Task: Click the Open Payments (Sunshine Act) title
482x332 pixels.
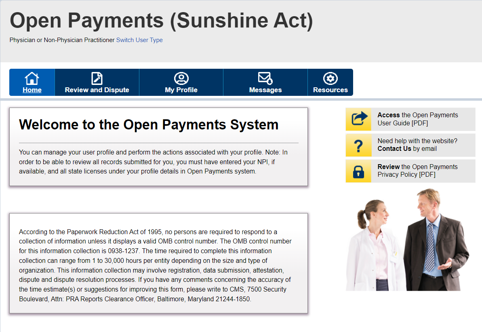Action: pyautogui.click(x=161, y=21)
